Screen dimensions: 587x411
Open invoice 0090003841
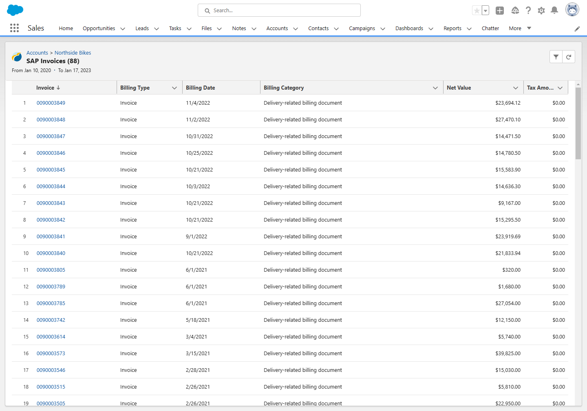pyautogui.click(x=51, y=237)
